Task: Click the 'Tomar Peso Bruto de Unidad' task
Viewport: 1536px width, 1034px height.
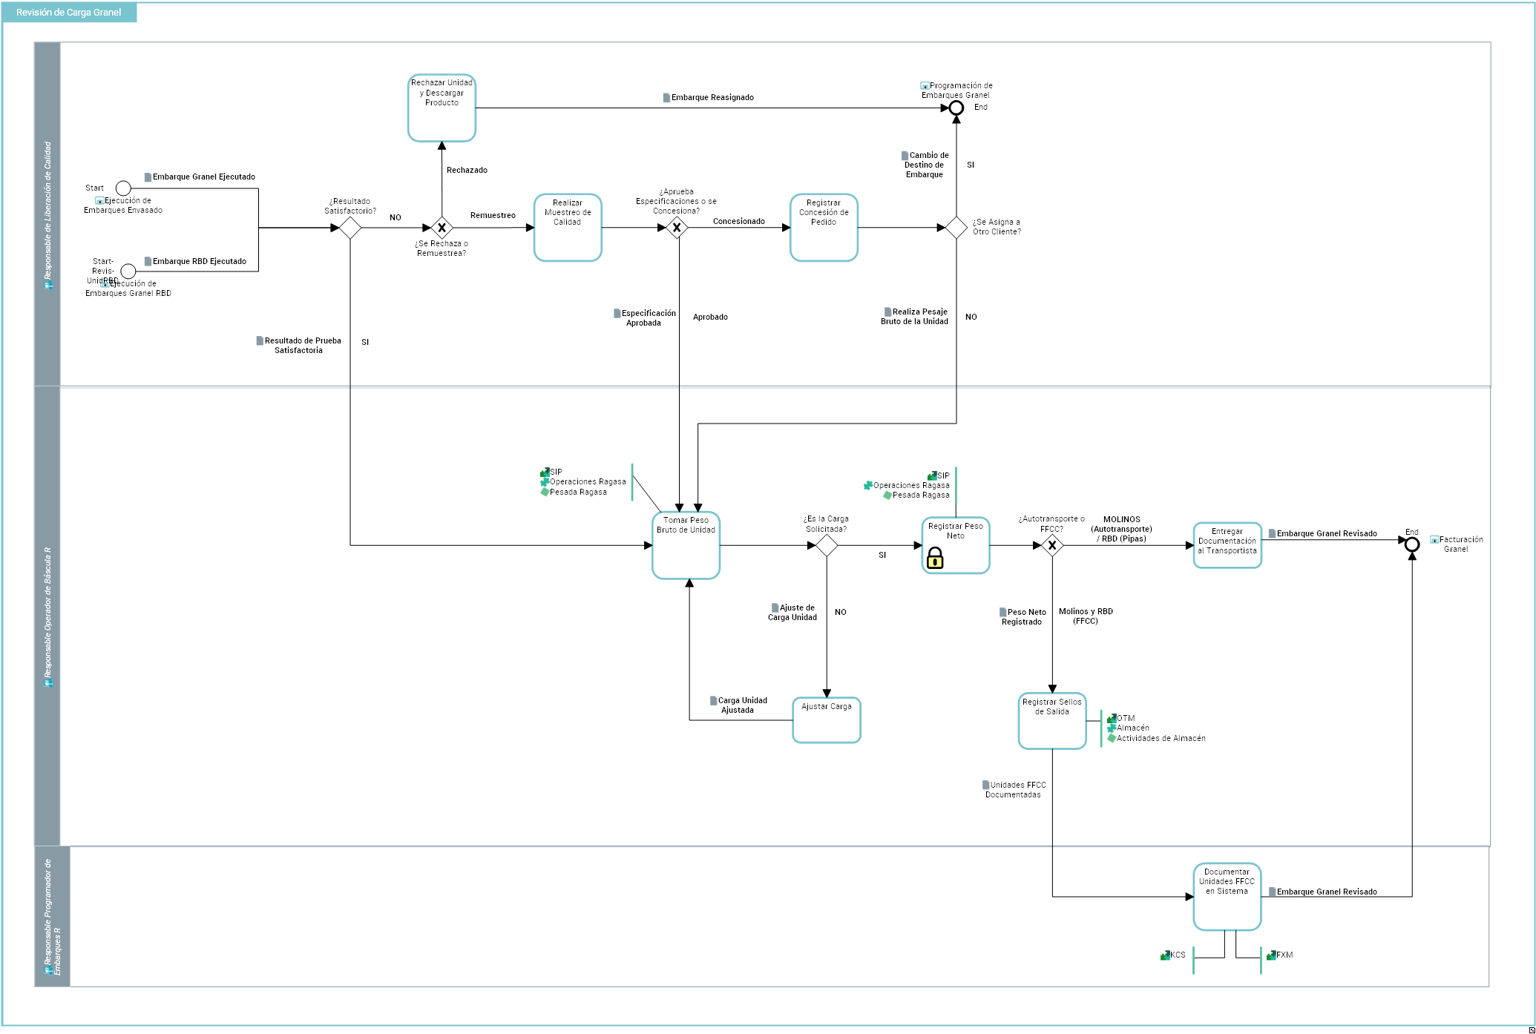Action: pos(686,545)
